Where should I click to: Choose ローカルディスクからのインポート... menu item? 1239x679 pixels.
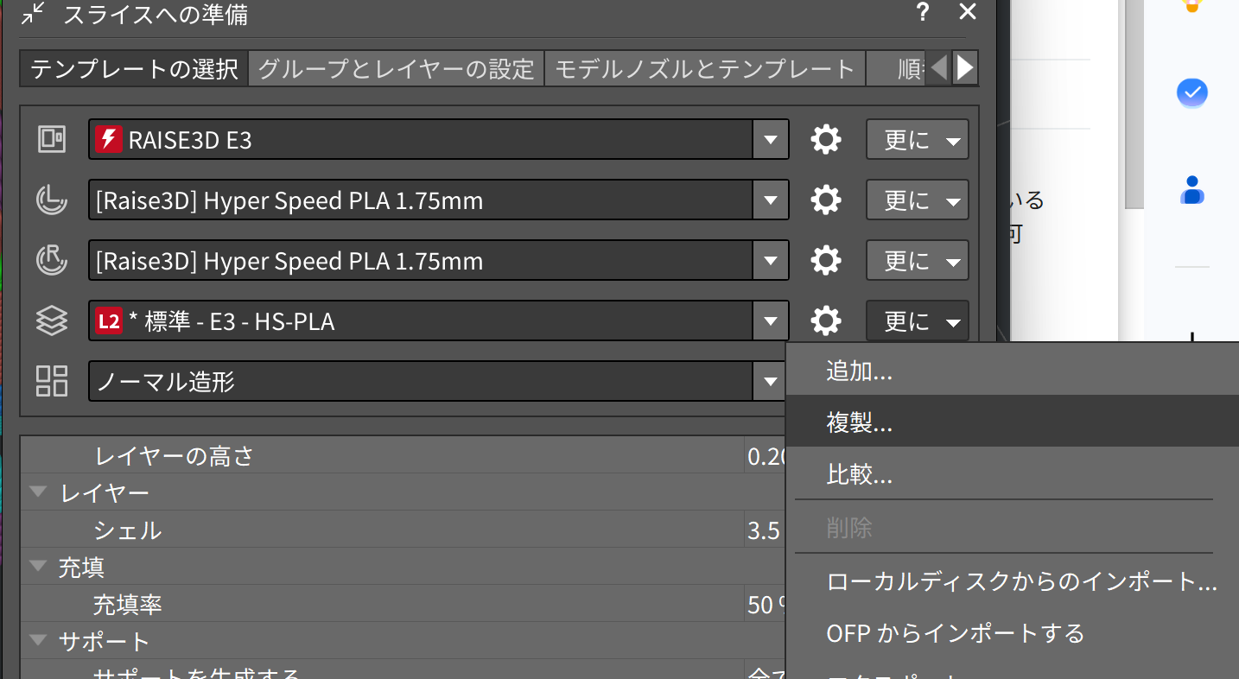pos(1013,581)
